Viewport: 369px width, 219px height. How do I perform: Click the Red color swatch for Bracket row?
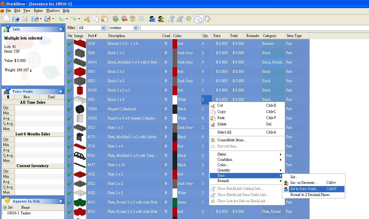[175, 44]
